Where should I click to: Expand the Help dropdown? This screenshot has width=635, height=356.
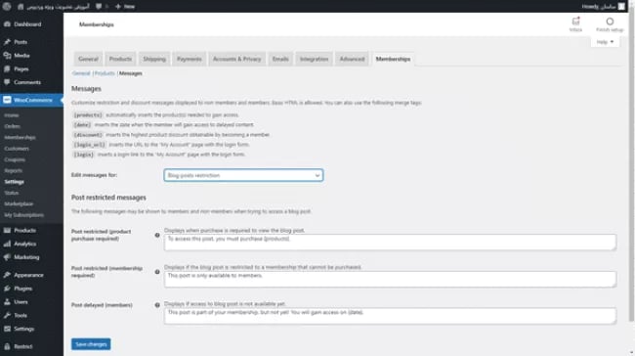point(605,42)
